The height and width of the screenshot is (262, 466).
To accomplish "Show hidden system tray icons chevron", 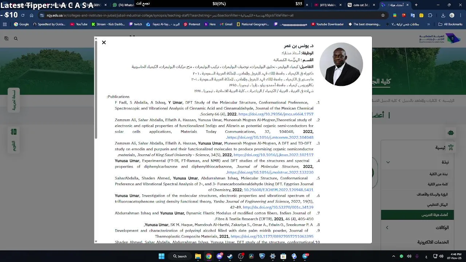I will [394, 256].
